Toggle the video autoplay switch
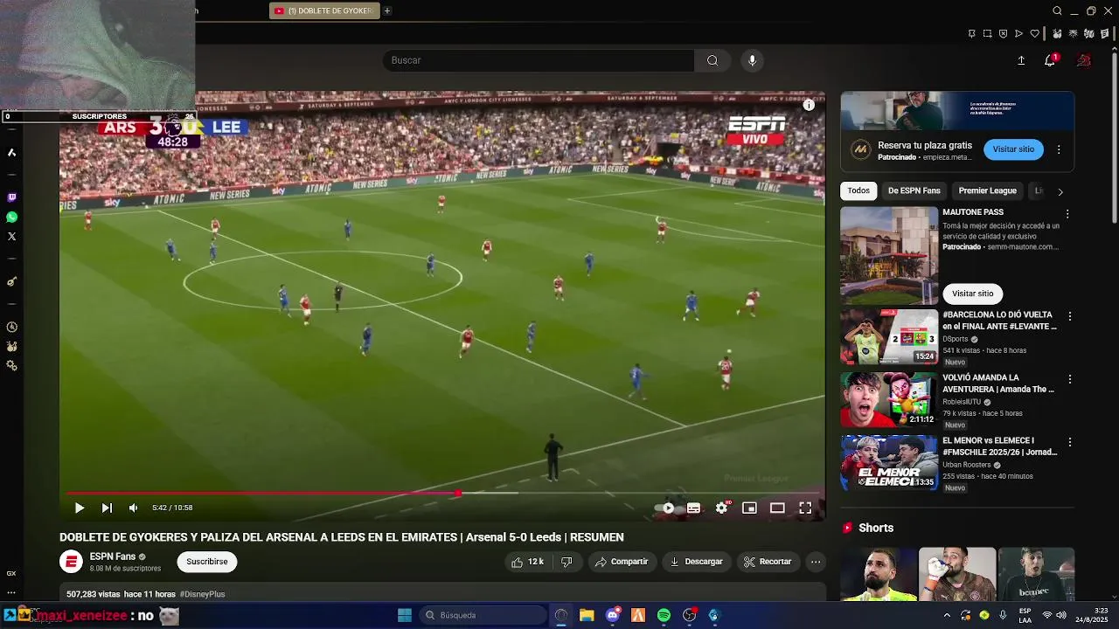The width and height of the screenshot is (1119, 629). click(666, 508)
